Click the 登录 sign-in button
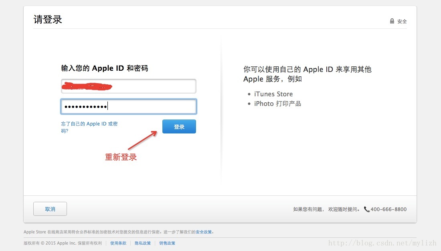441x251 pixels. click(x=179, y=126)
